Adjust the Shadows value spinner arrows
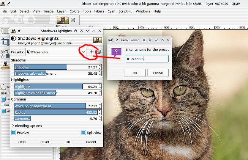 (x=100, y=67)
